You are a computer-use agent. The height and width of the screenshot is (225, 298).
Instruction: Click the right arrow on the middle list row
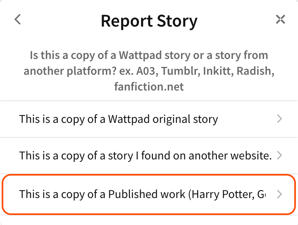pos(279,156)
